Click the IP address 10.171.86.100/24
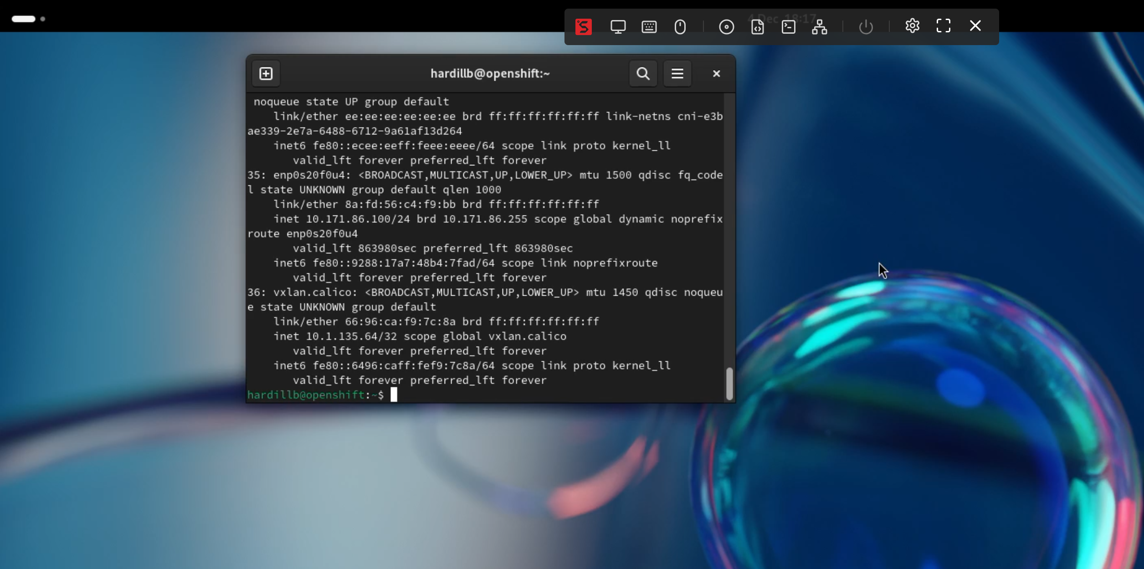 [x=358, y=219]
